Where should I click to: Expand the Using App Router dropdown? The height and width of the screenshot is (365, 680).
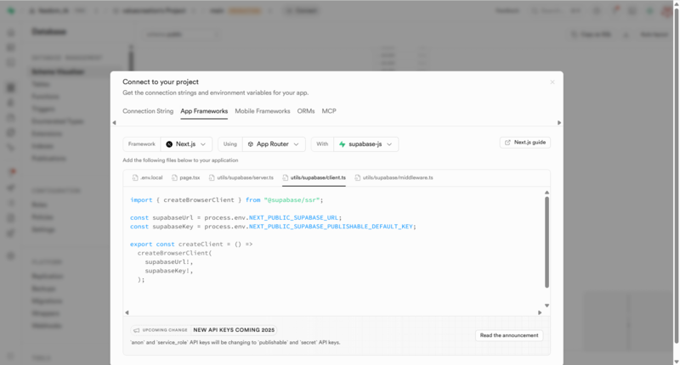[x=274, y=144]
